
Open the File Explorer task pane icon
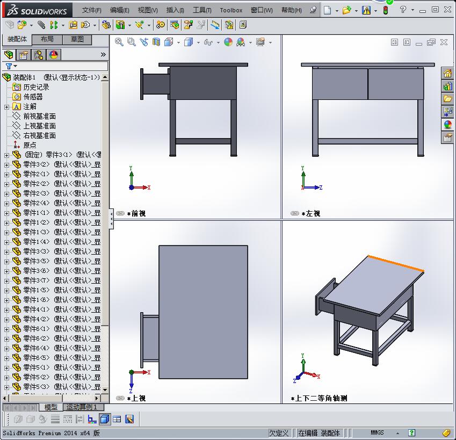(x=448, y=99)
